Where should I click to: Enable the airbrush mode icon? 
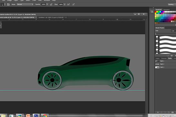pyautogui.click(x=68, y=4)
